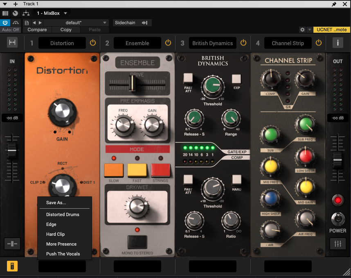Toggle gate FAST ATT switch
The image size is (351, 278).
pos(188,78)
